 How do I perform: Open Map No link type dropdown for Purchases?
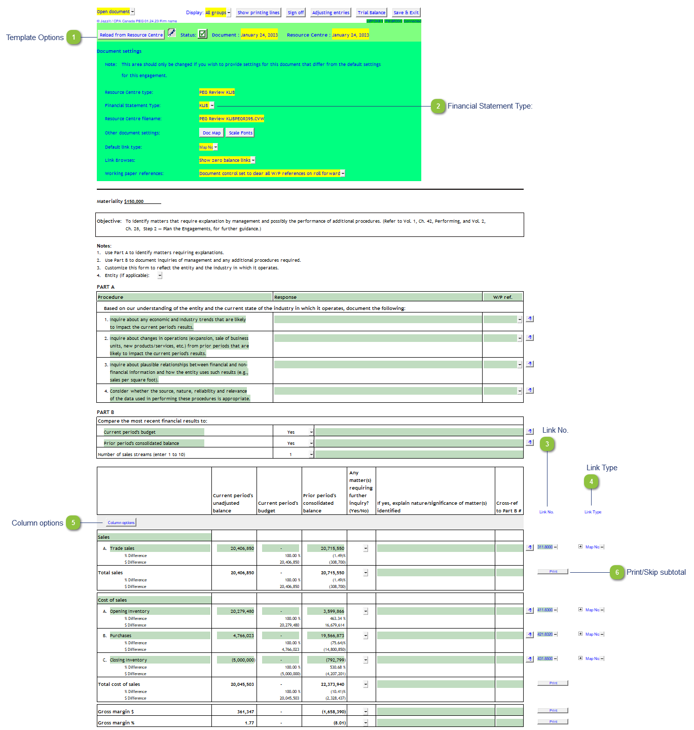(602, 634)
